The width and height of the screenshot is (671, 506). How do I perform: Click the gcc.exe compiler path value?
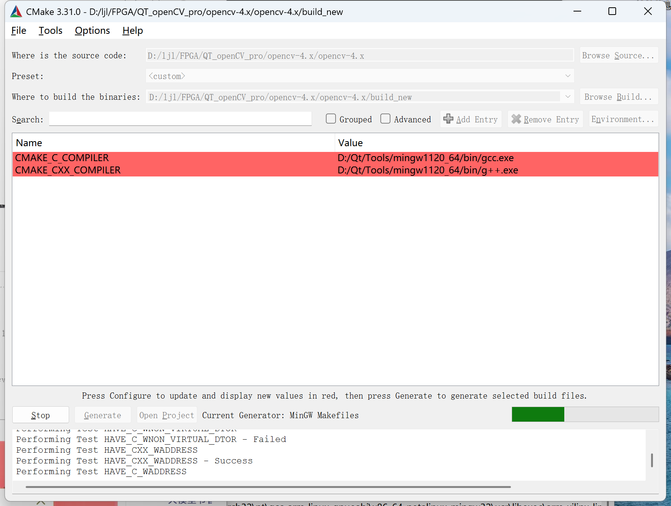(x=425, y=158)
